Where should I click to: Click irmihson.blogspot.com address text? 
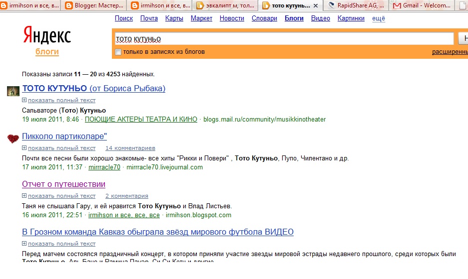coord(198,215)
